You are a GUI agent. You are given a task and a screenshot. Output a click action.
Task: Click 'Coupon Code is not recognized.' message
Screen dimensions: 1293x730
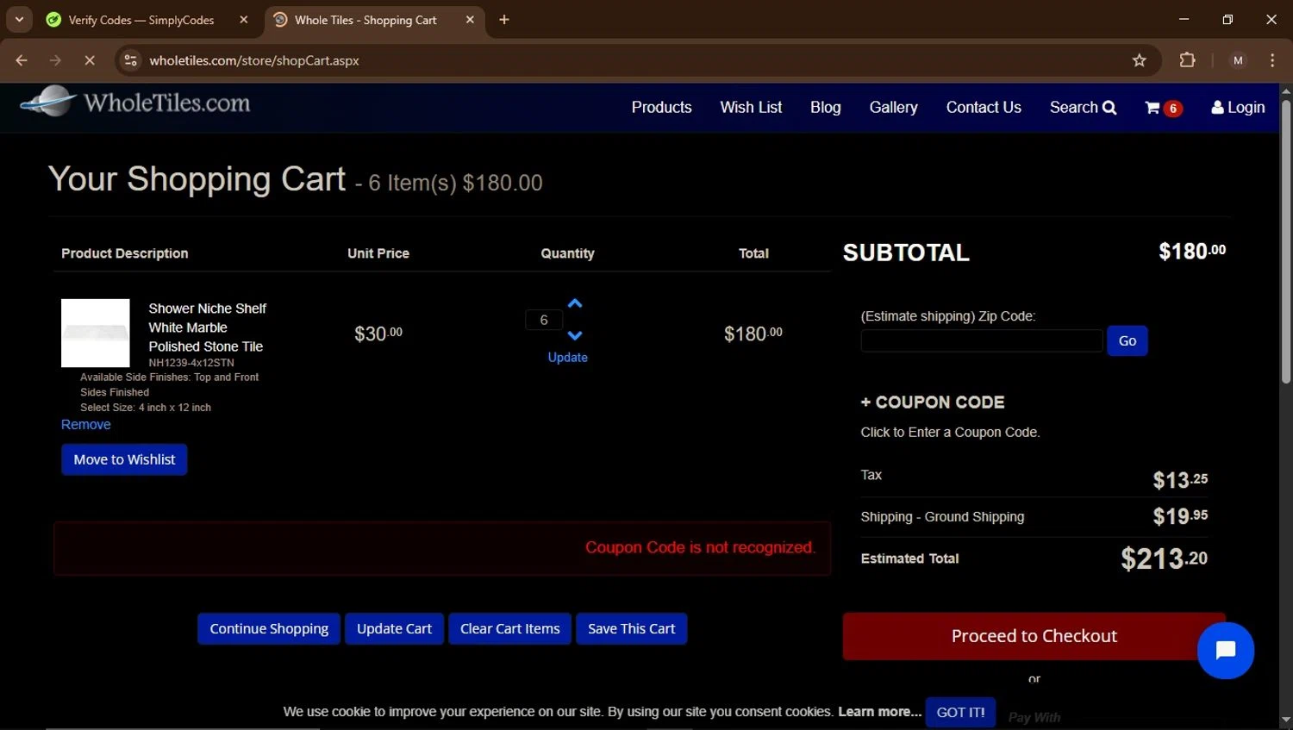[x=700, y=547]
